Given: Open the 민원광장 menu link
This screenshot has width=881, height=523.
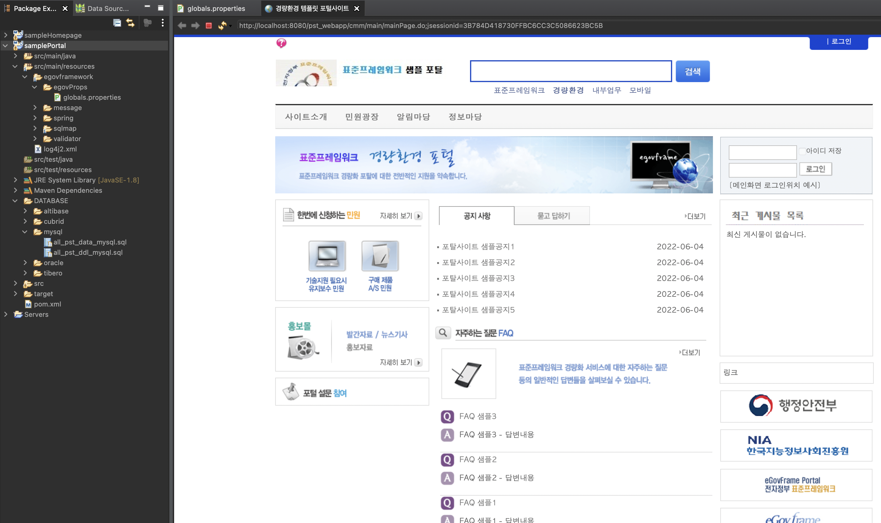Looking at the screenshot, I should pyautogui.click(x=362, y=117).
